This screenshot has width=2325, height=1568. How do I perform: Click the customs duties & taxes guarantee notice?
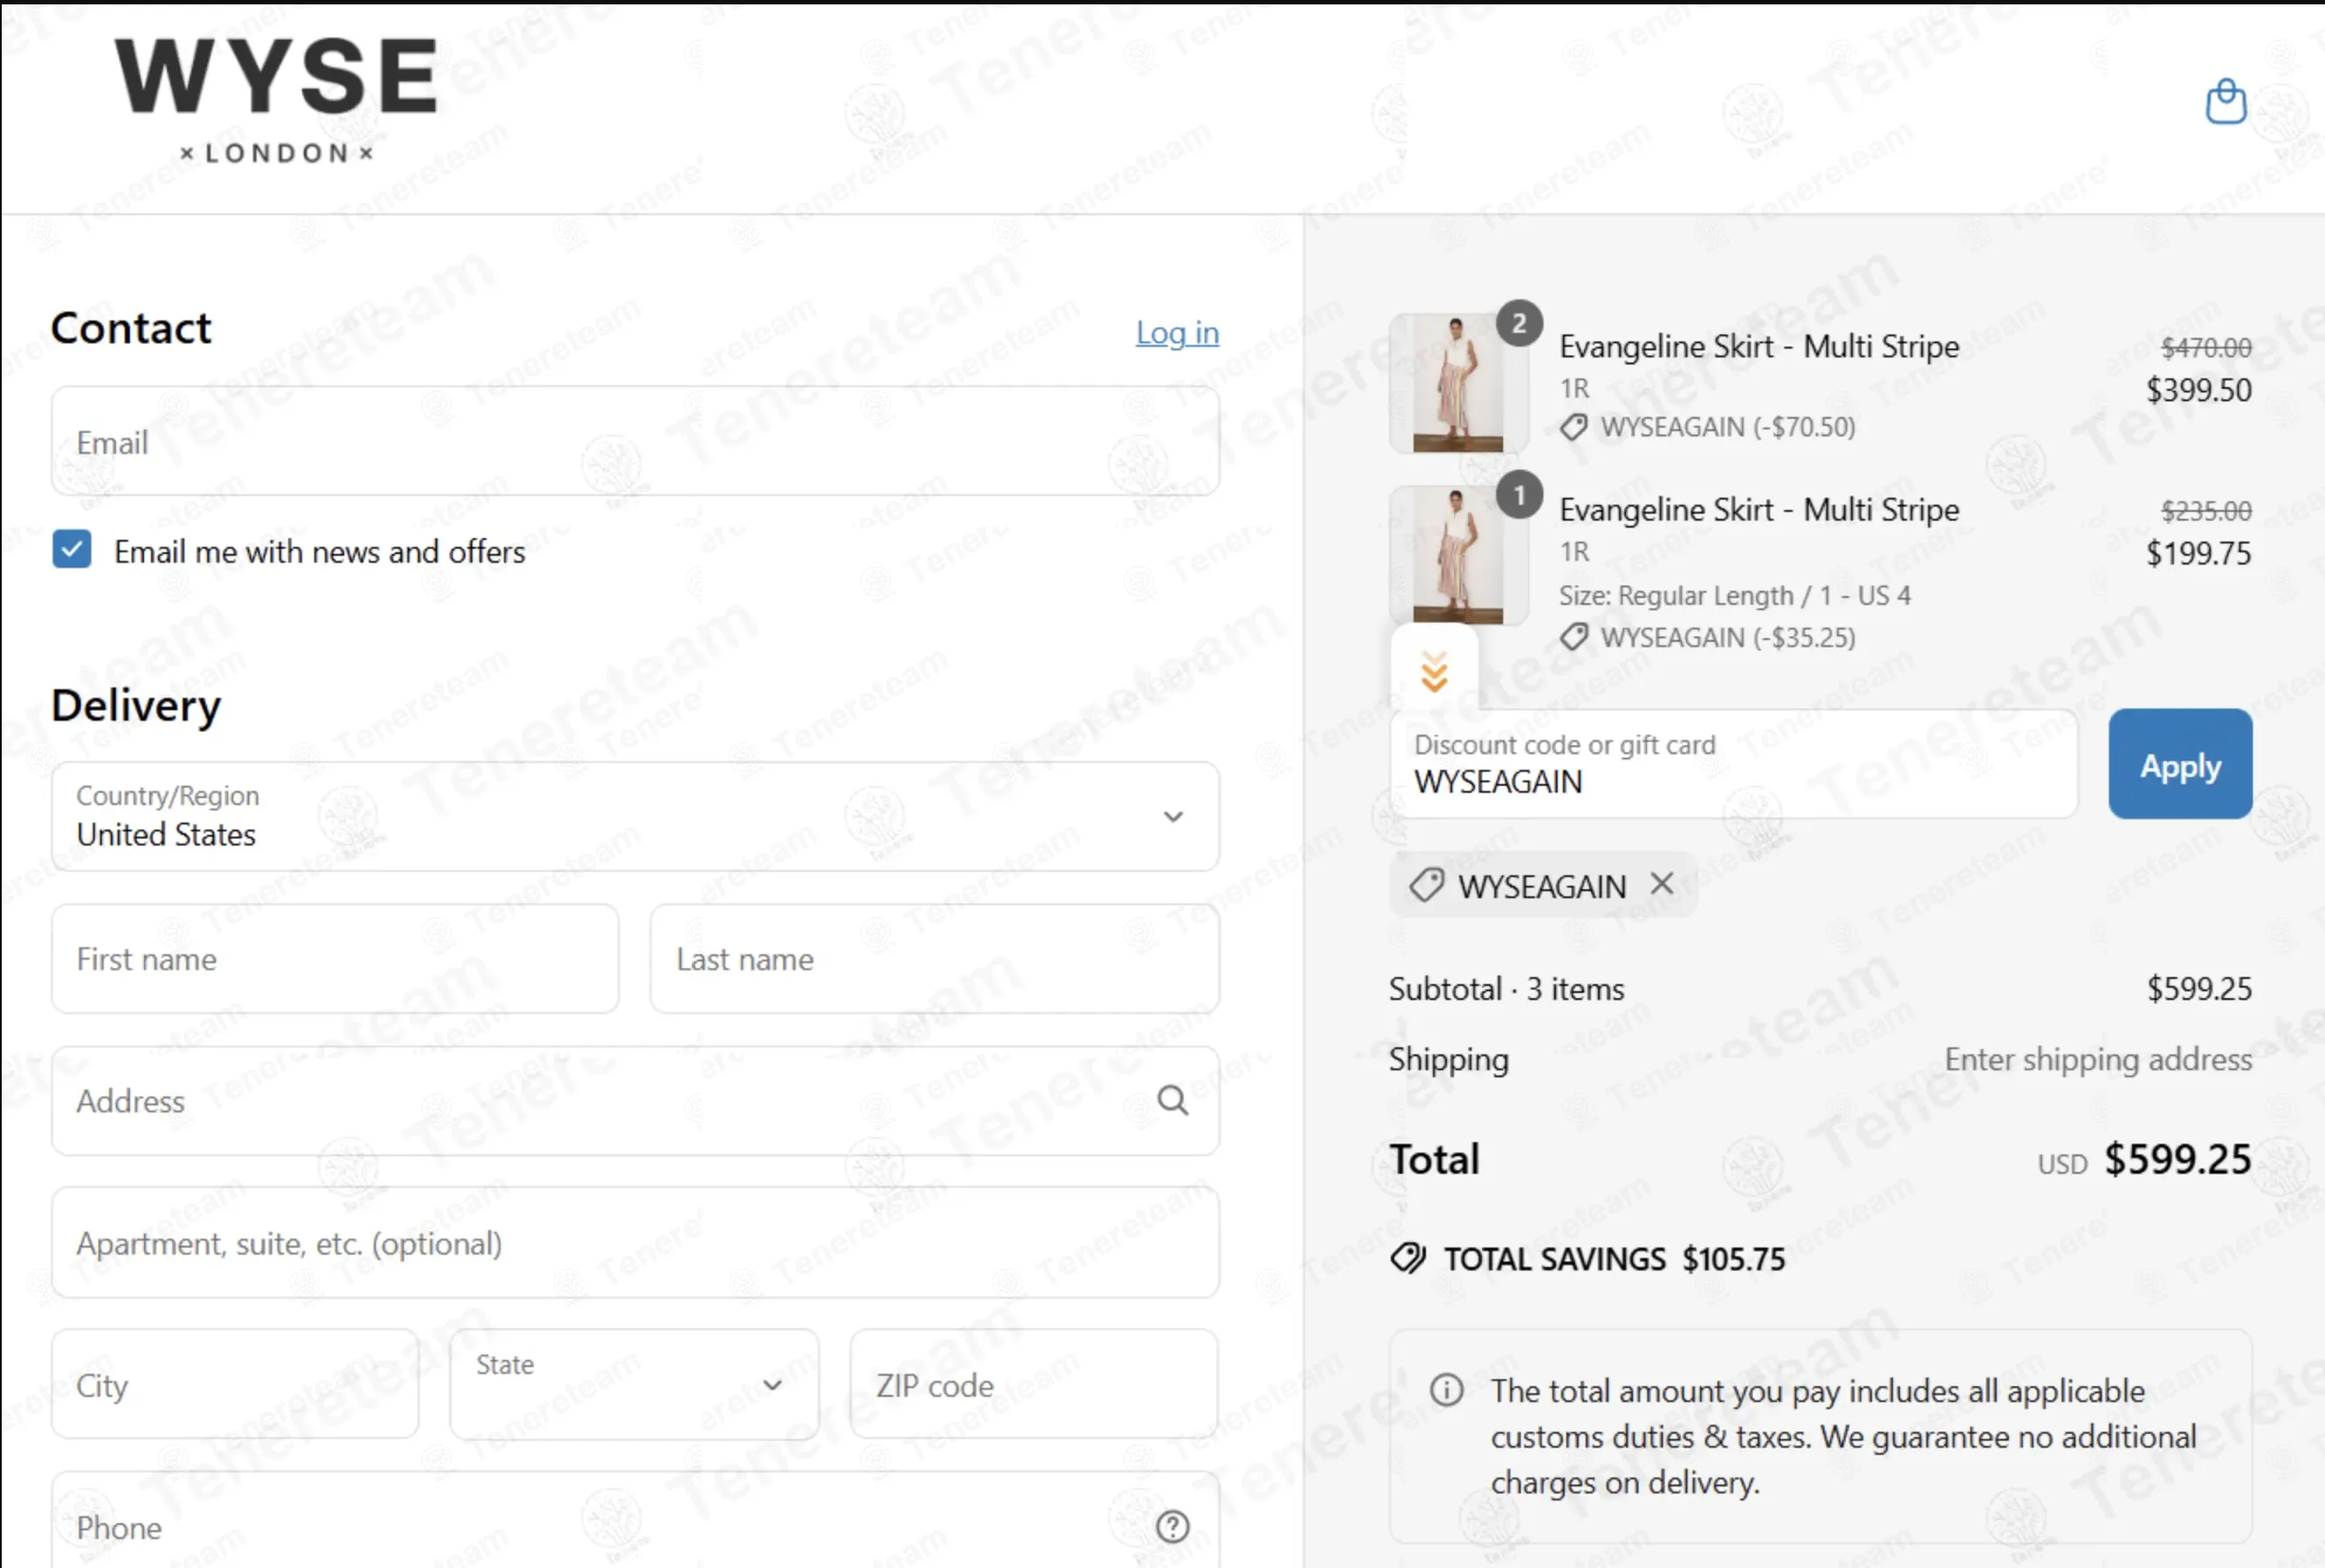(1820, 1436)
